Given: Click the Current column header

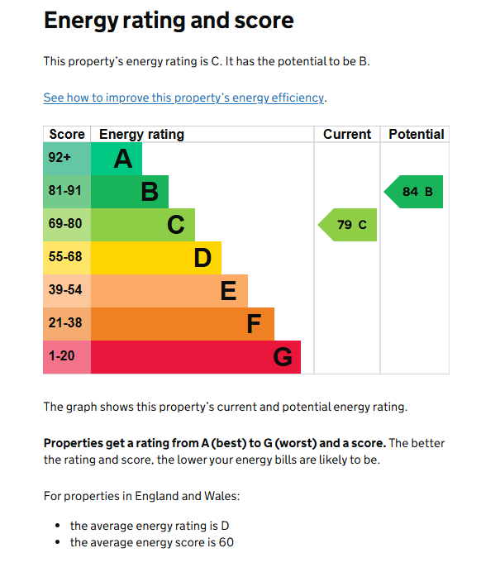Looking at the screenshot, I should point(347,134).
